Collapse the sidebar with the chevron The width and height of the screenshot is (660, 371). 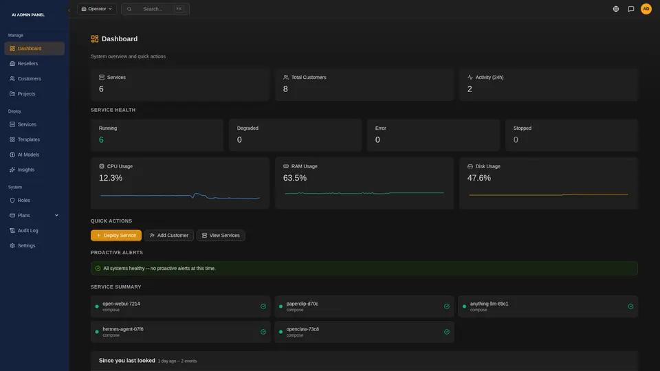(69, 10)
